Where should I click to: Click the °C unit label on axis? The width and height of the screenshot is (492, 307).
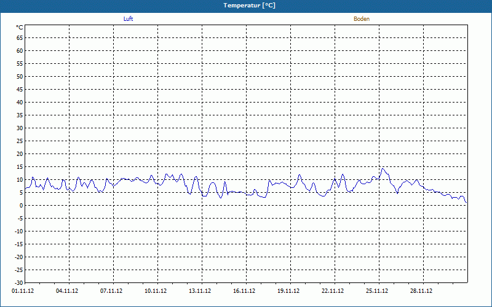(x=20, y=28)
